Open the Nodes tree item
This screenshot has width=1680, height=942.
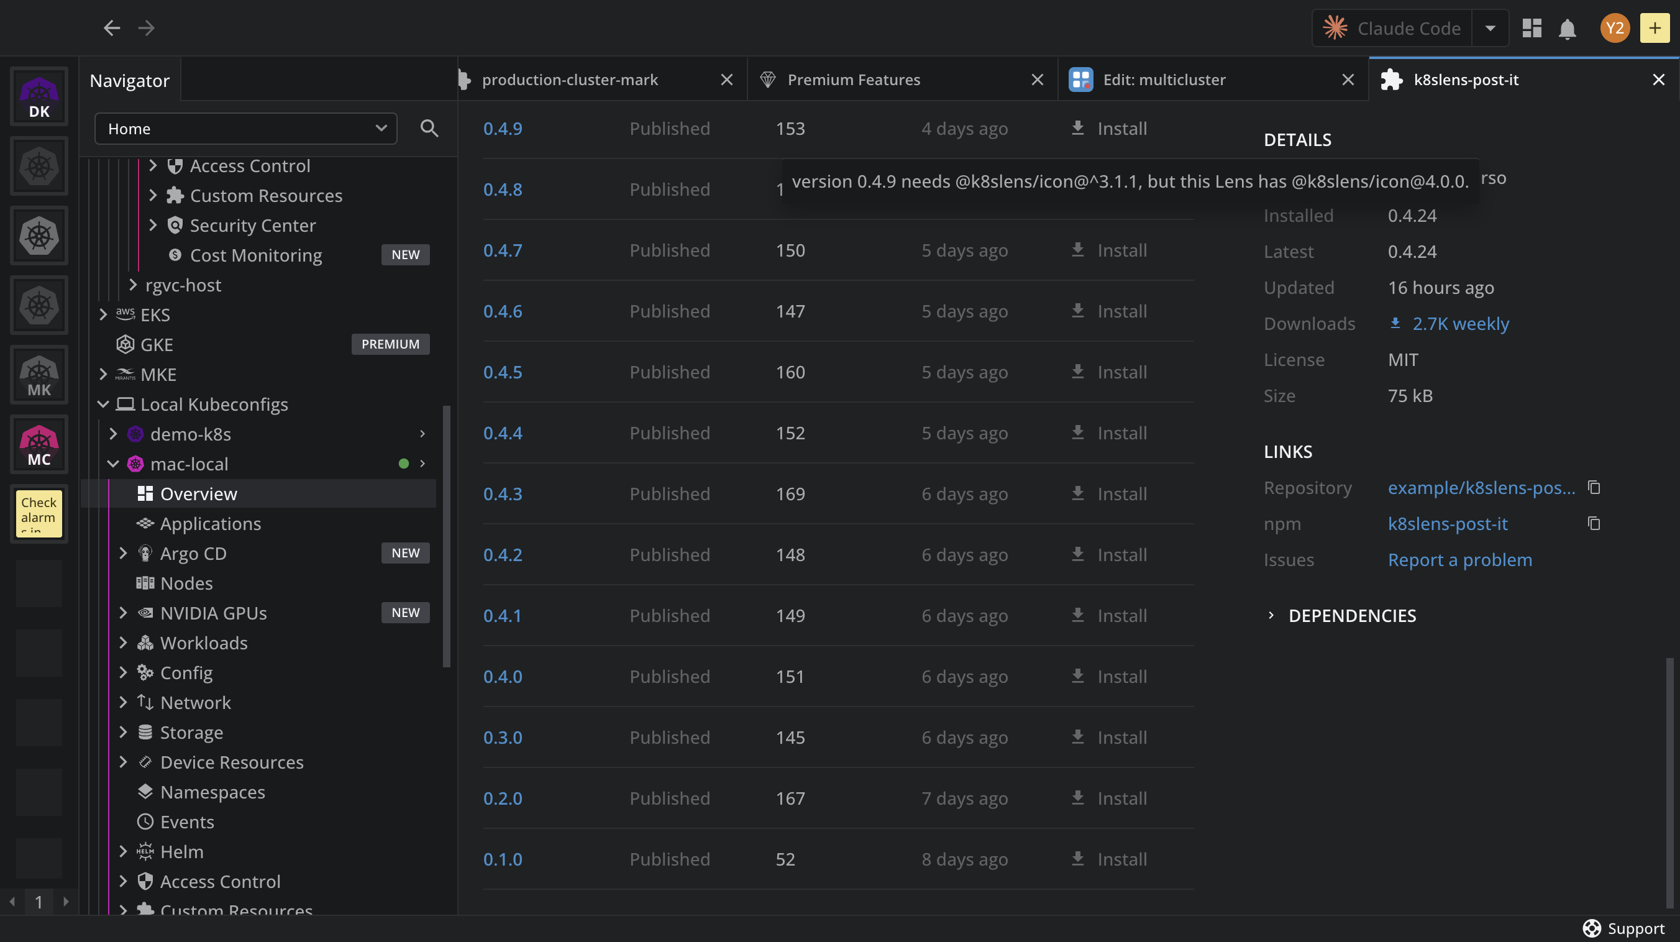[x=186, y=583]
